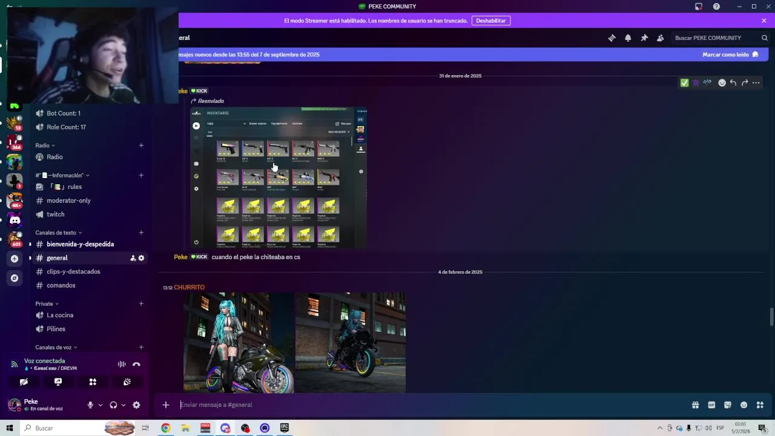Image resolution: width=775 pixels, height=436 pixels.
Task: Open the comandos channel
Action: coord(90,285)
